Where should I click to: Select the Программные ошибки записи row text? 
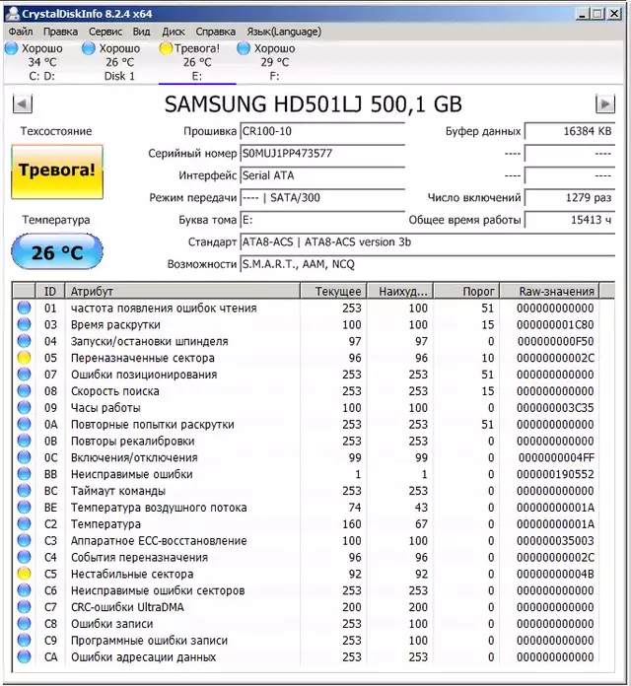[x=149, y=641]
